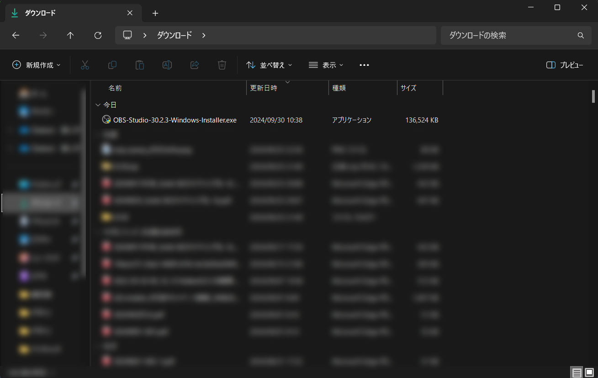Open the 表示 view dropdown
The width and height of the screenshot is (598, 378).
(x=326, y=65)
